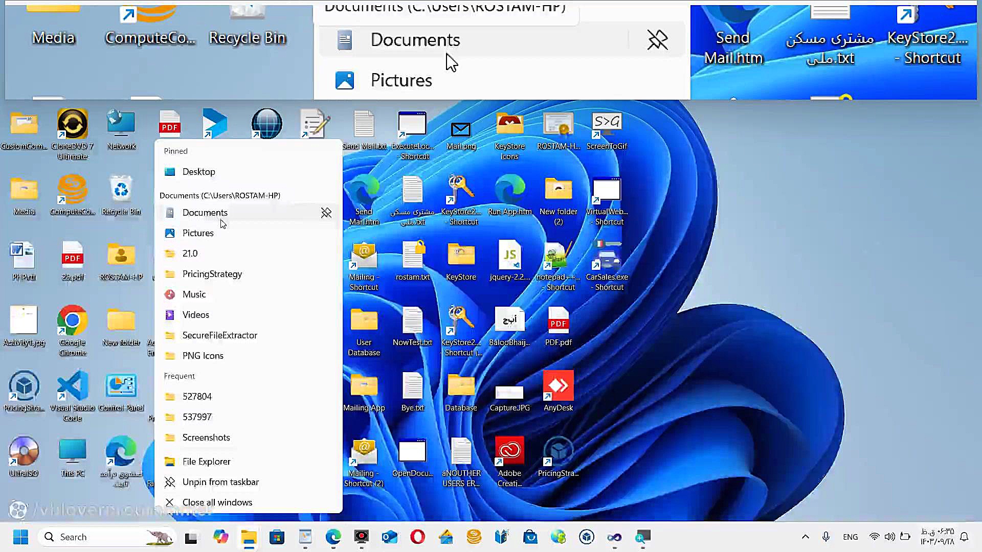
Task: Show hidden system tray icons
Action: (805, 537)
